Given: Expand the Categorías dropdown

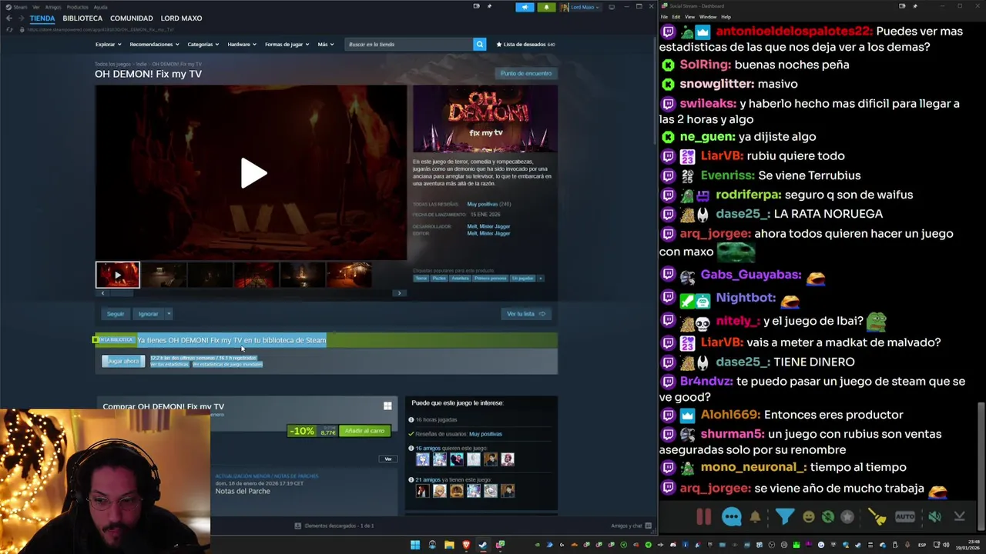Looking at the screenshot, I should click(x=203, y=45).
